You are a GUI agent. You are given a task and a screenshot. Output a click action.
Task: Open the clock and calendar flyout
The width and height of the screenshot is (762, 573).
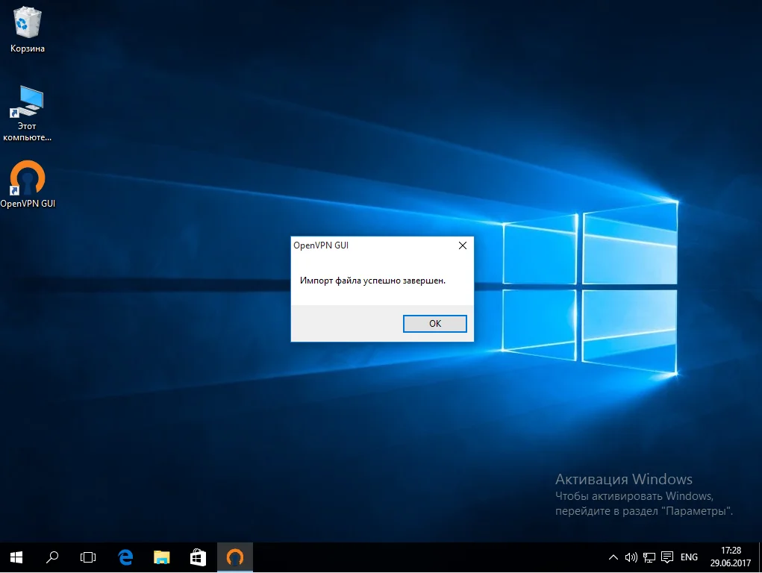pyautogui.click(x=730, y=557)
